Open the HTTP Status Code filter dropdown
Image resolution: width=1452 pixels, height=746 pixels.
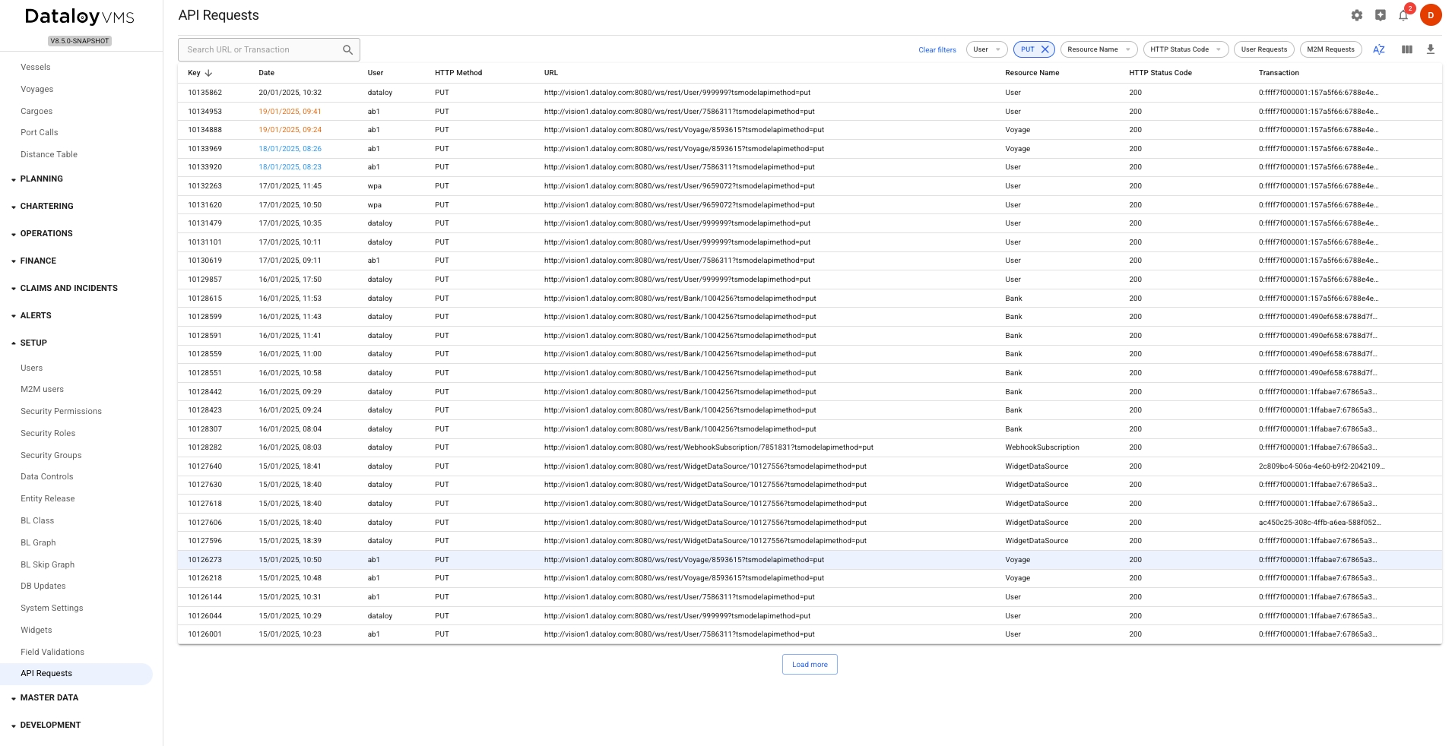(1185, 49)
